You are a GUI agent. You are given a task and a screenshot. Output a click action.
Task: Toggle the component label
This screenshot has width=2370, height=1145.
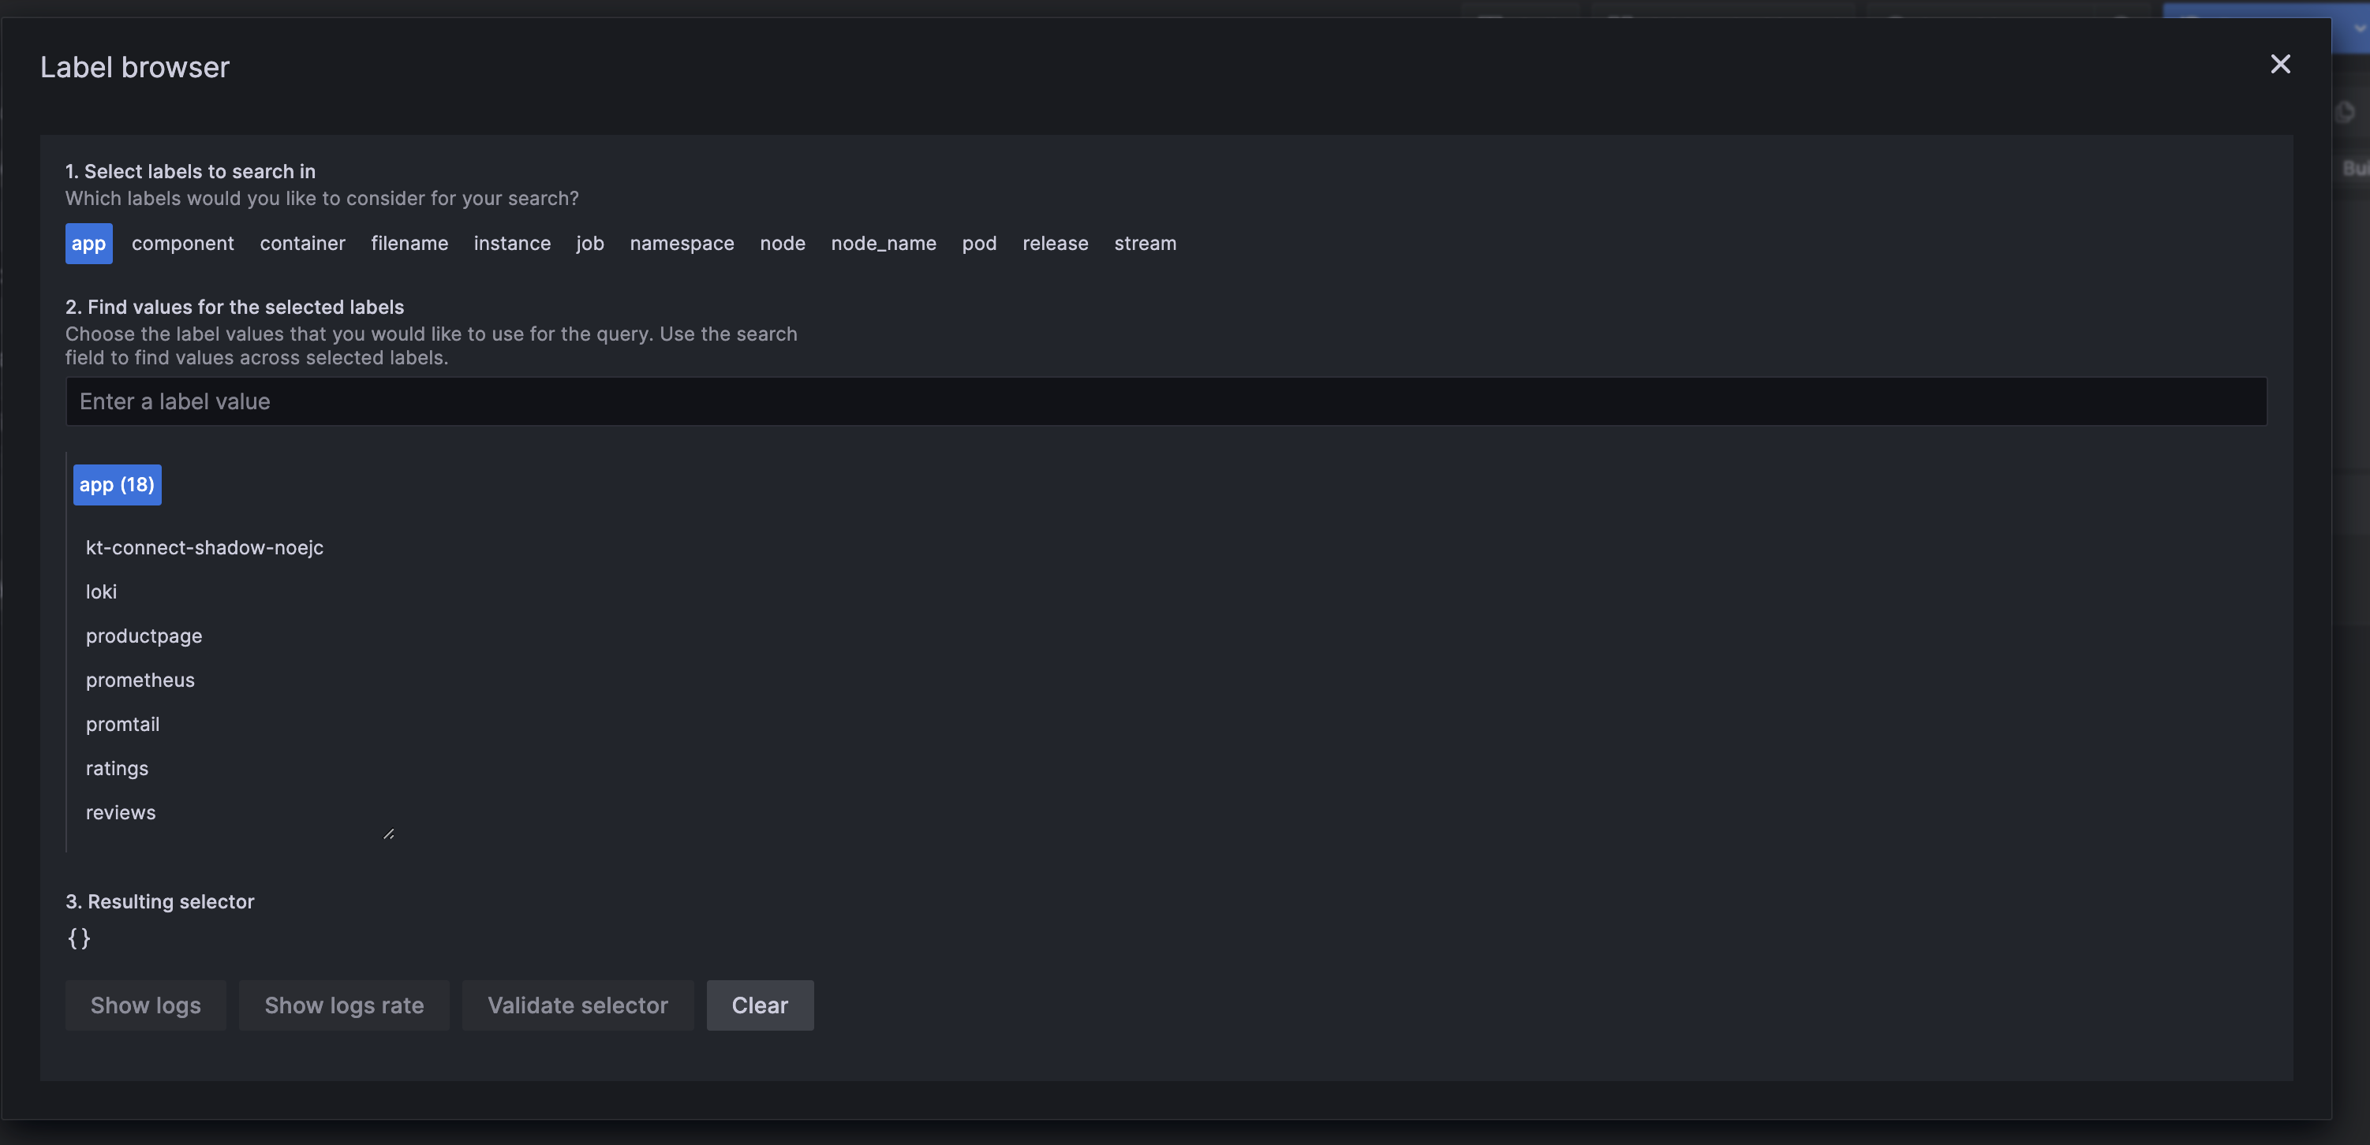tap(182, 244)
